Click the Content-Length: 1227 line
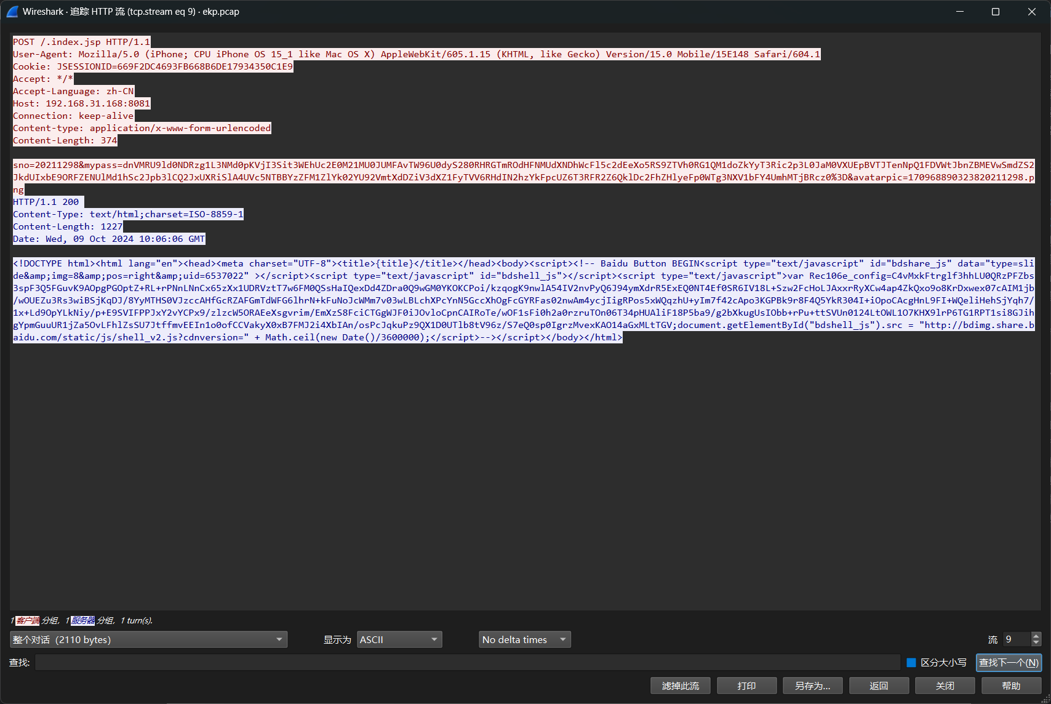 pyautogui.click(x=68, y=226)
